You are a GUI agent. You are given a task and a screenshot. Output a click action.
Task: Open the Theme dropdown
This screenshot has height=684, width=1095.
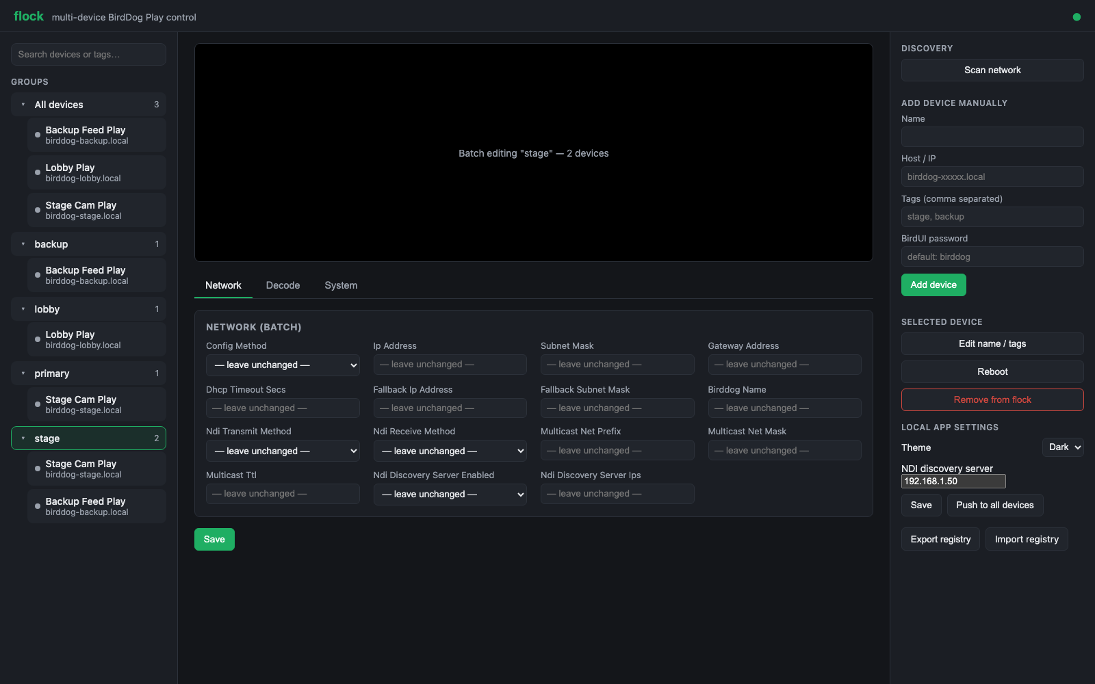pos(1063,447)
